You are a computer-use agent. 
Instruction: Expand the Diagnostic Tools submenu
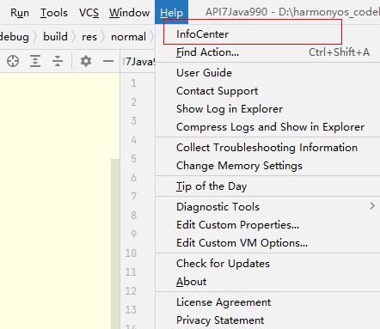click(267, 207)
